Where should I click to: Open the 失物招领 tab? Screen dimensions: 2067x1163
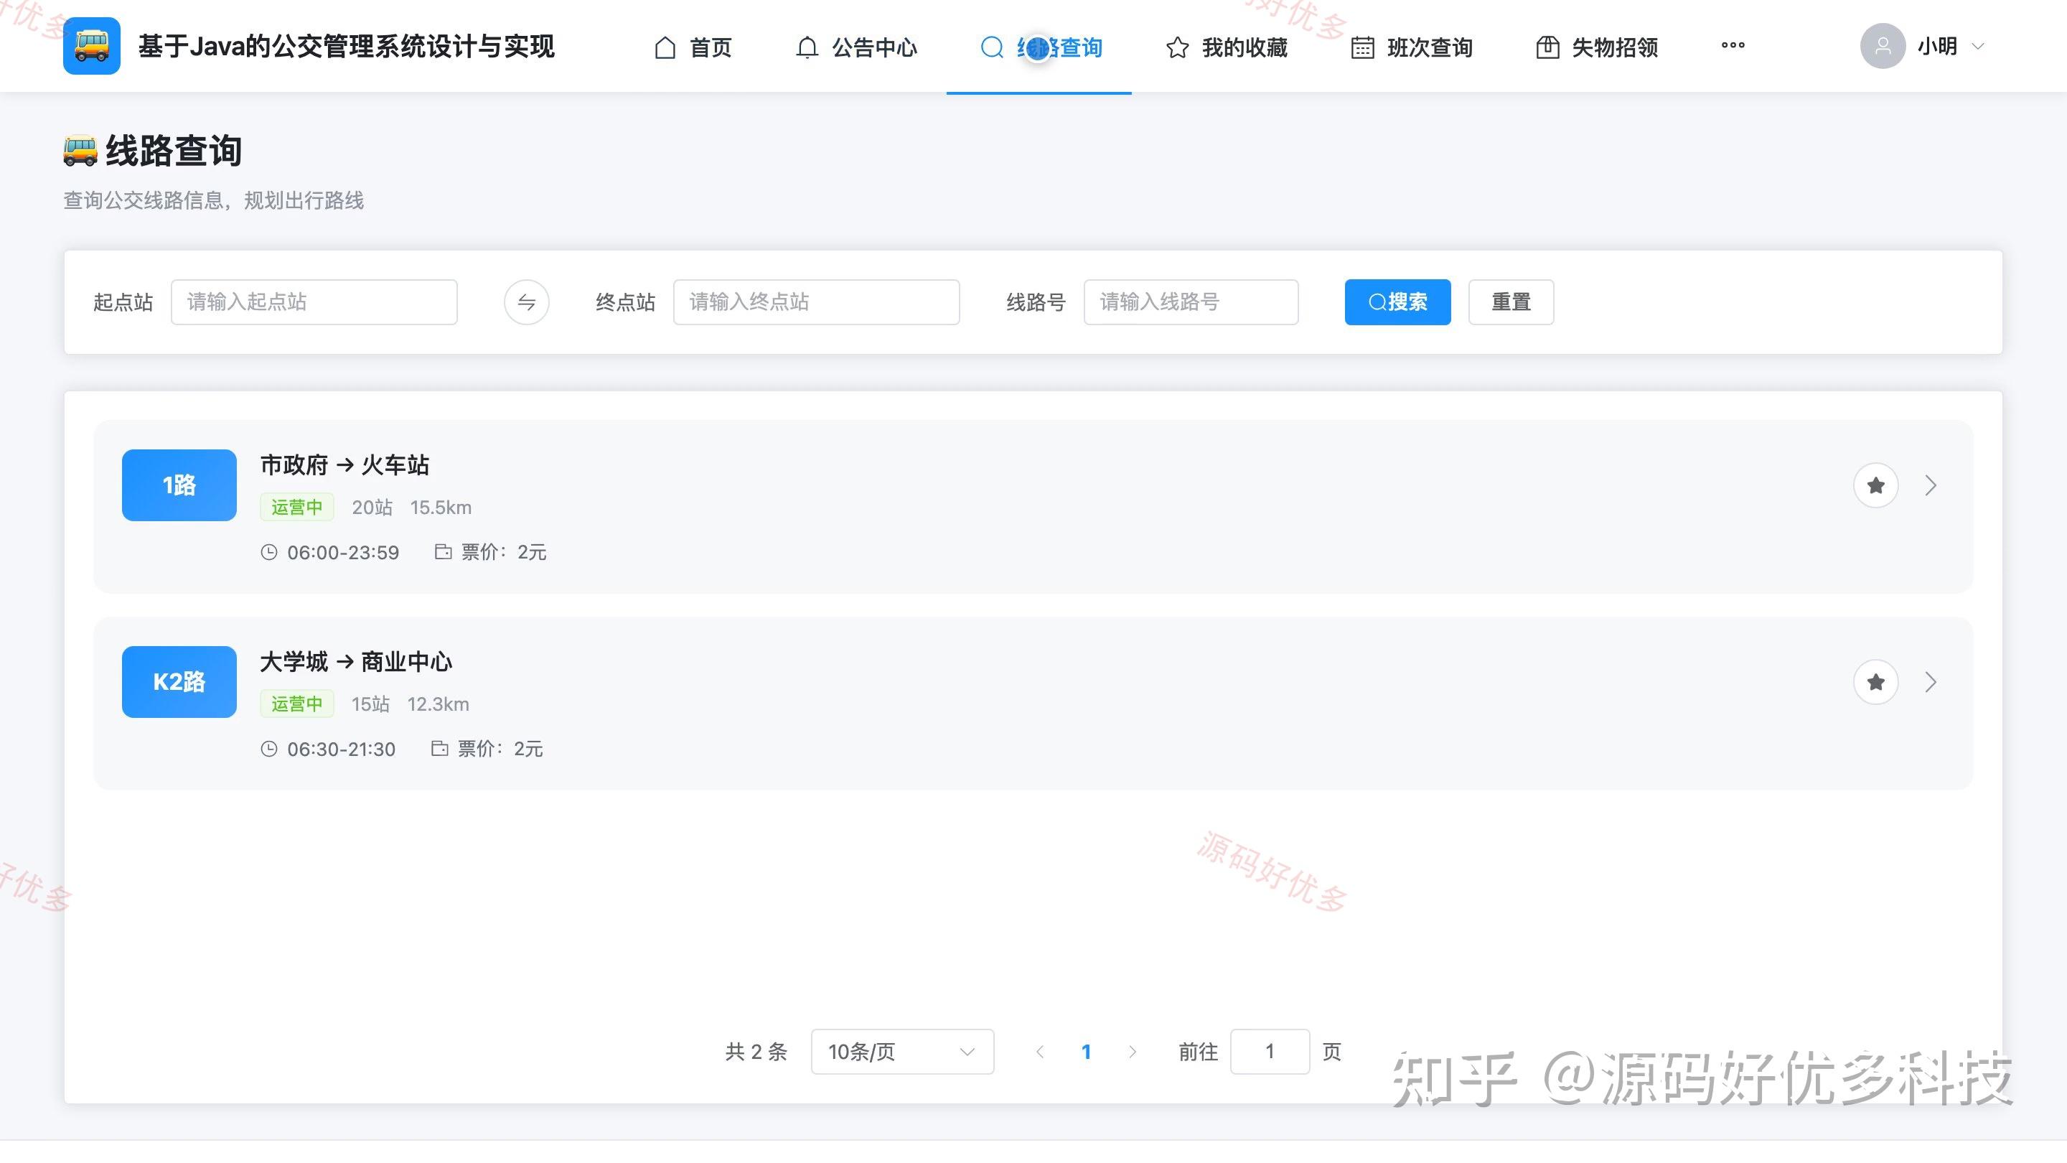tap(1597, 47)
